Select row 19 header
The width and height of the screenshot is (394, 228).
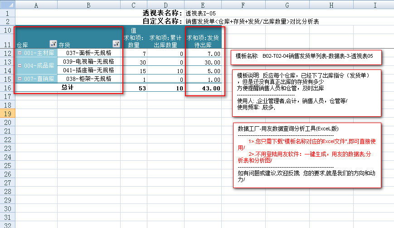click(7, 114)
